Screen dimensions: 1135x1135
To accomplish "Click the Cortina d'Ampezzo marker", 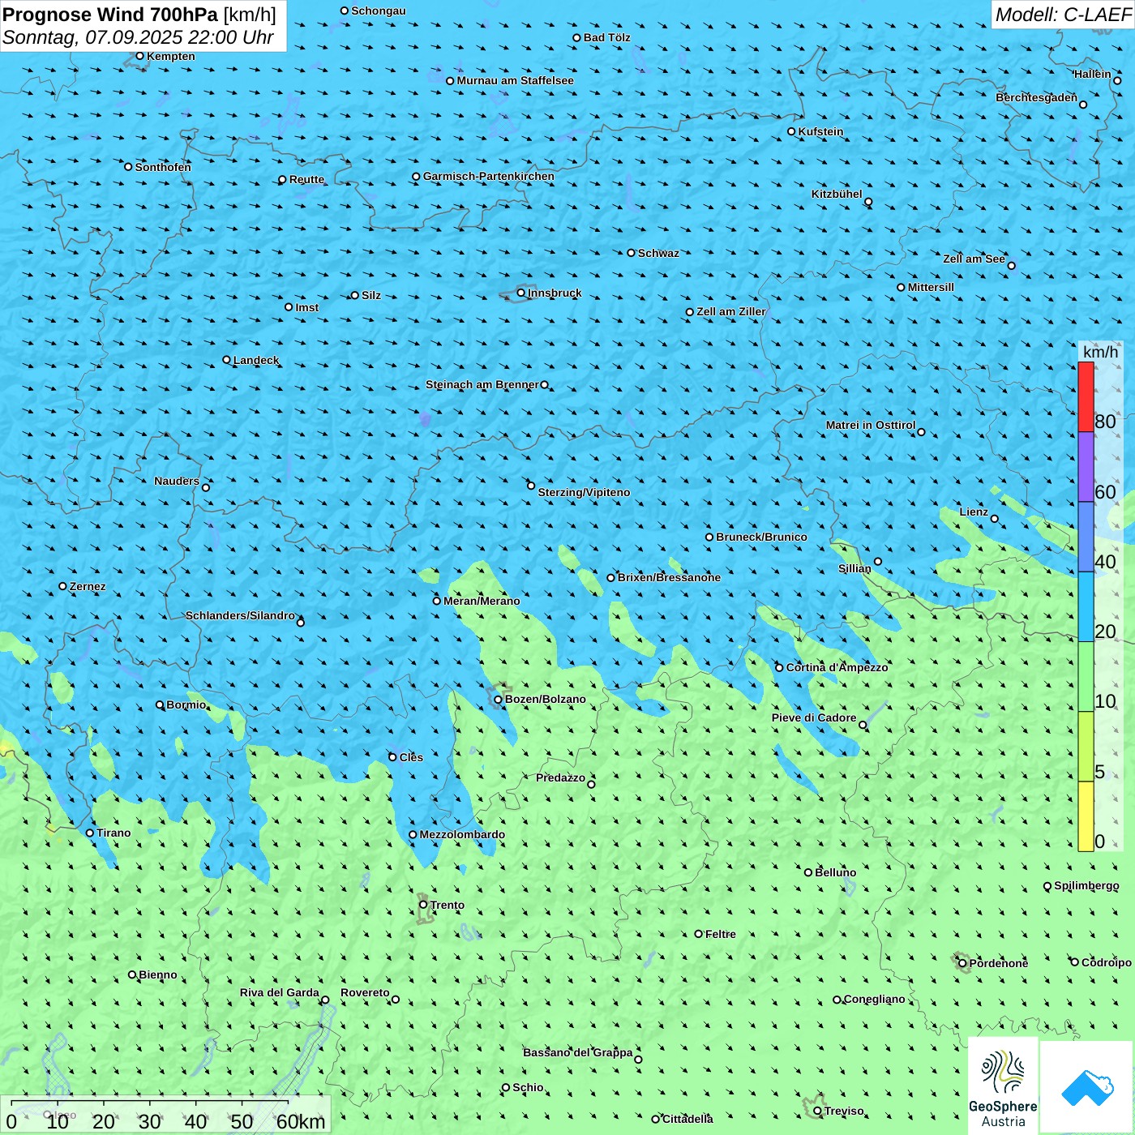I will tap(780, 667).
